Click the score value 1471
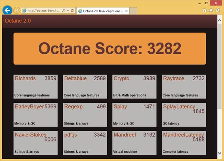The image size is (224, 161). (x=149, y=106)
